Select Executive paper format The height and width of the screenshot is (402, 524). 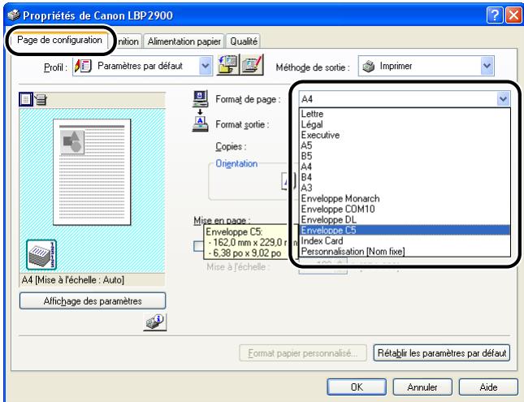pos(405,135)
